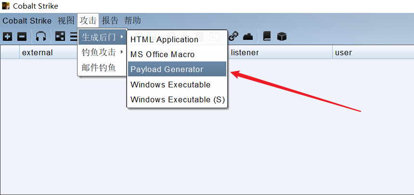This screenshot has height=195, width=414.
Task: Open the Cobalt Strike menu
Action: (x=27, y=21)
